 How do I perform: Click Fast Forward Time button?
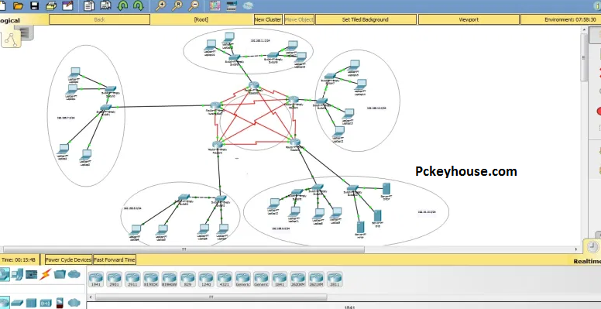[114, 259]
